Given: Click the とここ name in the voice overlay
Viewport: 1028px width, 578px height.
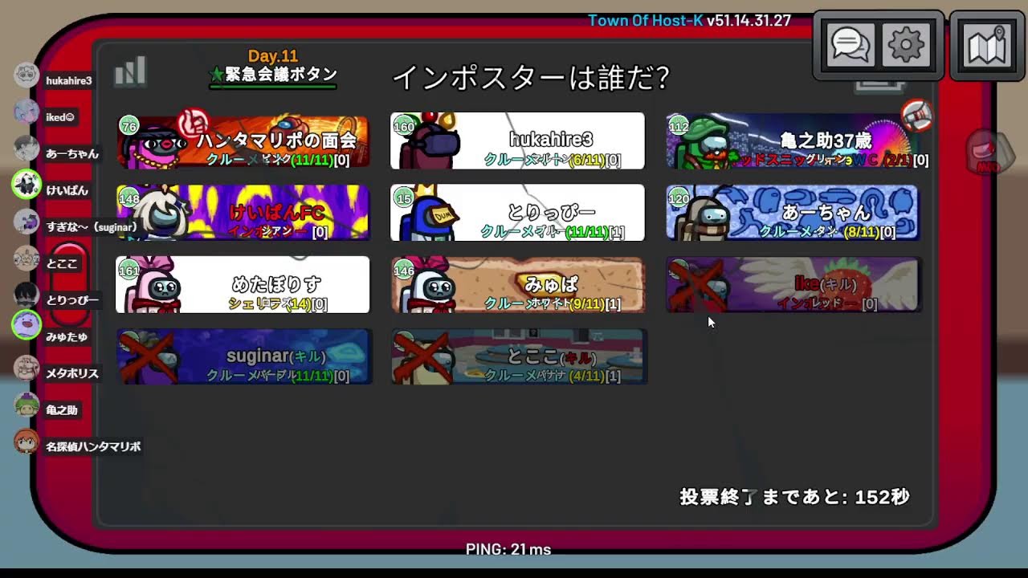Looking at the screenshot, I should (61, 263).
